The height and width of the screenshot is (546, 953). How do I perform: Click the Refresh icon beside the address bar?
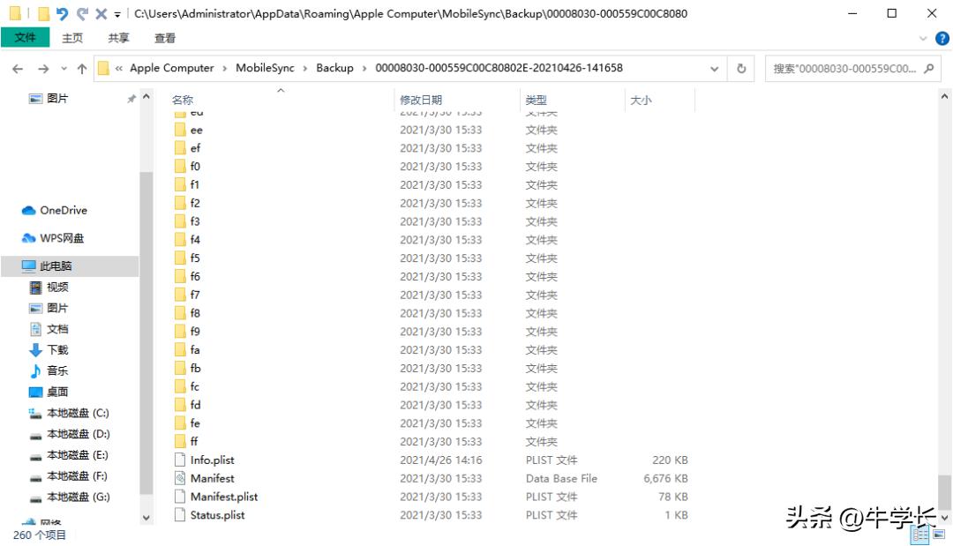(x=740, y=68)
